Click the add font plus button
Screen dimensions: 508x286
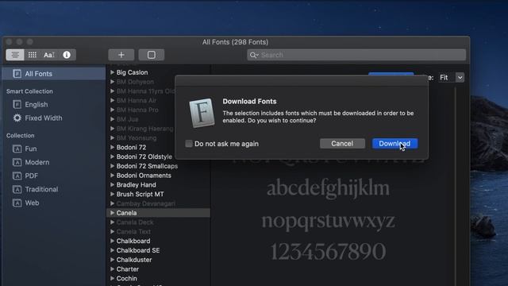pyautogui.click(x=121, y=55)
